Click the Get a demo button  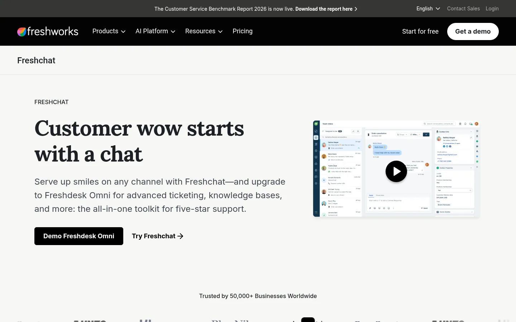[473, 31]
